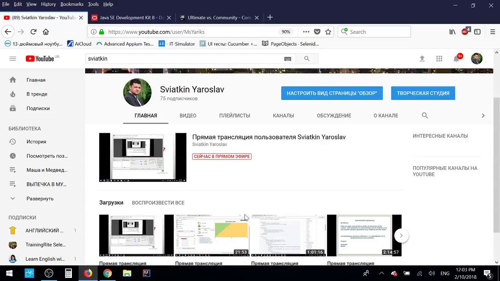This screenshot has width=500, height=281.
Task: Open the Tools menu
Action: (x=93, y=4)
